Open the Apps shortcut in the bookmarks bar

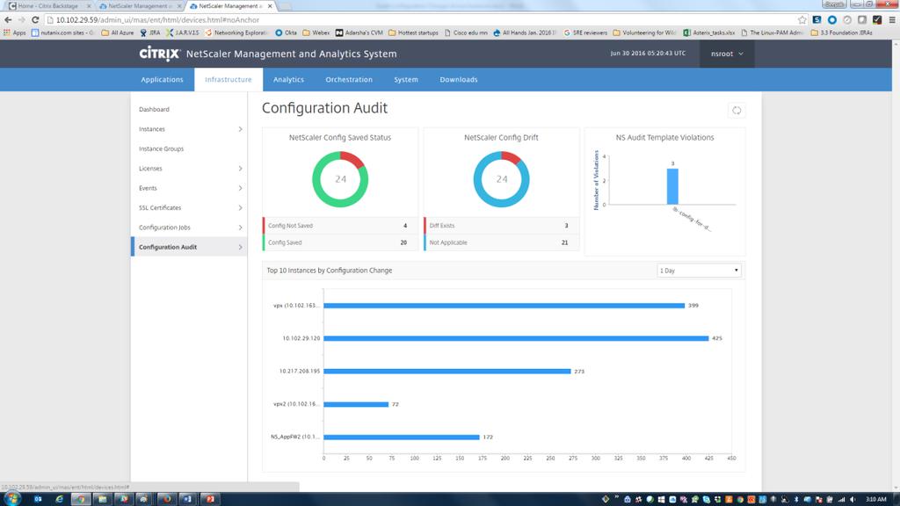click(x=14, y=33)
